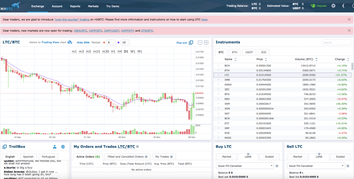Select Portugues TrollBox tab

[x=48, y=157]
